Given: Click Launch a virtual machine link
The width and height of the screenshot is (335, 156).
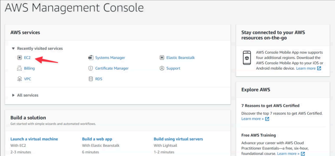Looking at the screenshot, I should (34, 139).
